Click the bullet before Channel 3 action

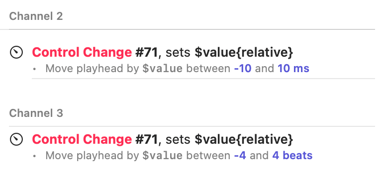click(34, 156)
